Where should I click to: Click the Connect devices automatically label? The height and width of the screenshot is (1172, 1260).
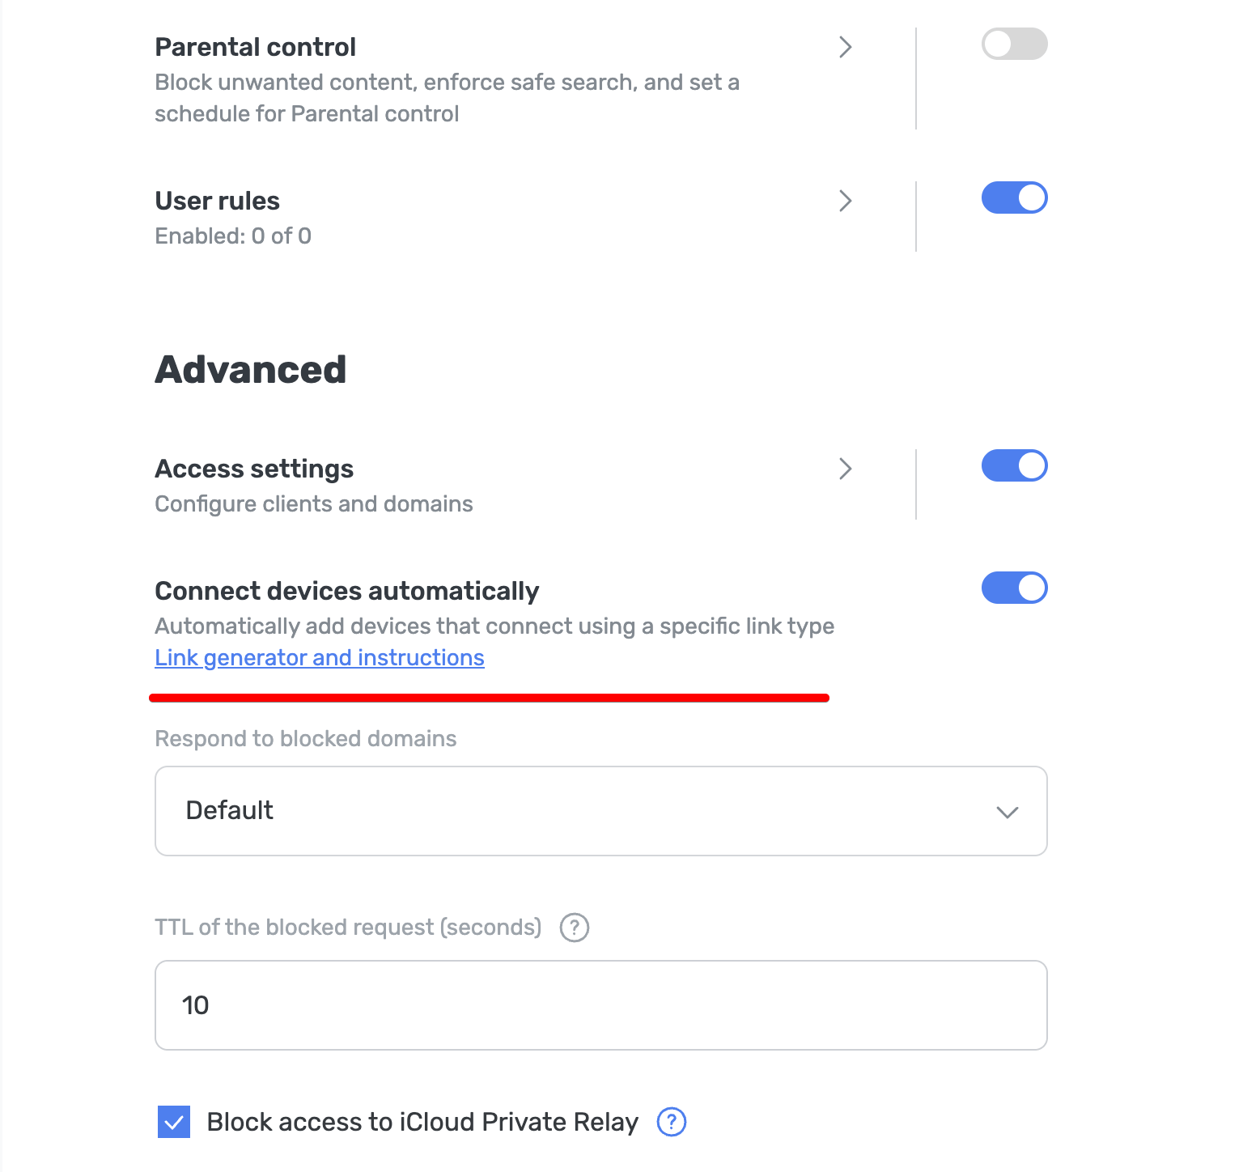pos(346,591)
